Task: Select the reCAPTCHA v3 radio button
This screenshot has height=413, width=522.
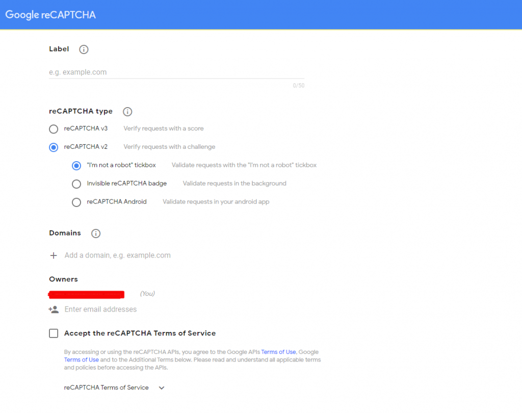Action: [x=54, y=129]
